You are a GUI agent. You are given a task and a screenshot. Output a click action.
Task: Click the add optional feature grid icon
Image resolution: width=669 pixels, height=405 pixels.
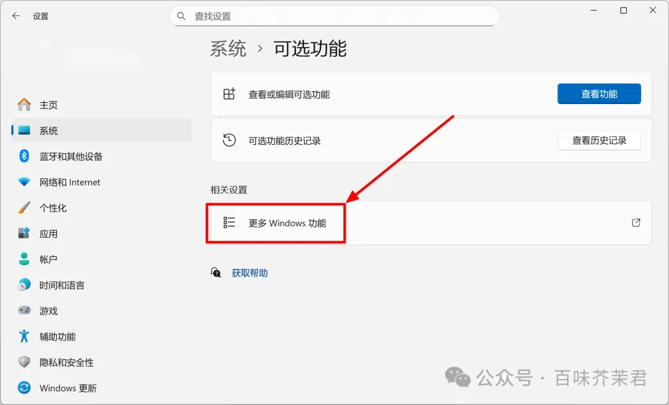click(230, 94)
